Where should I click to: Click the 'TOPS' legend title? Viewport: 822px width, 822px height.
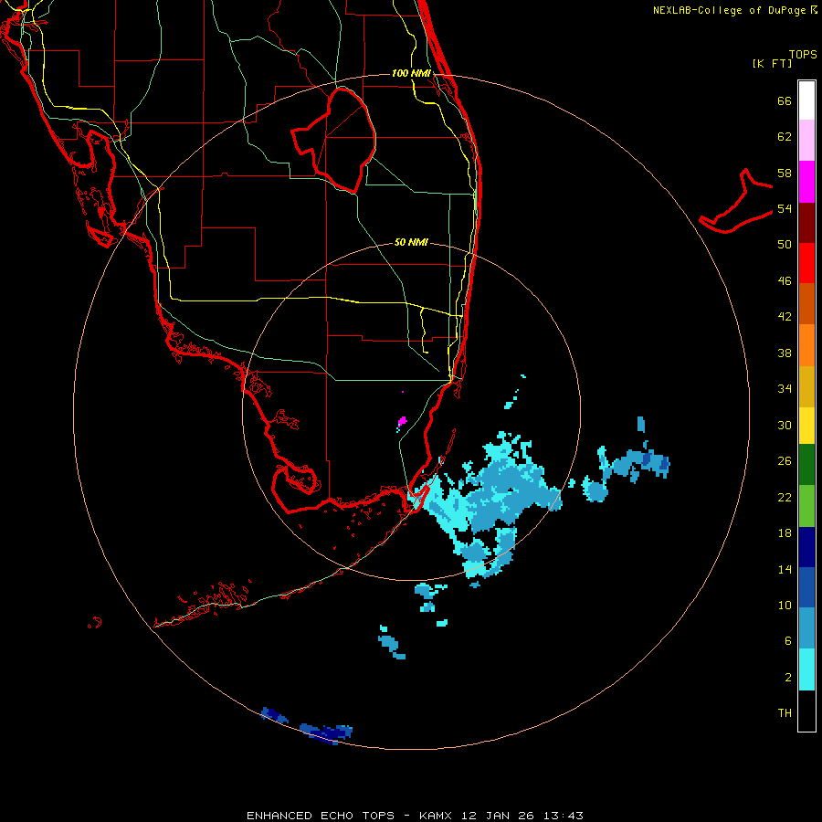coord(803,55)
